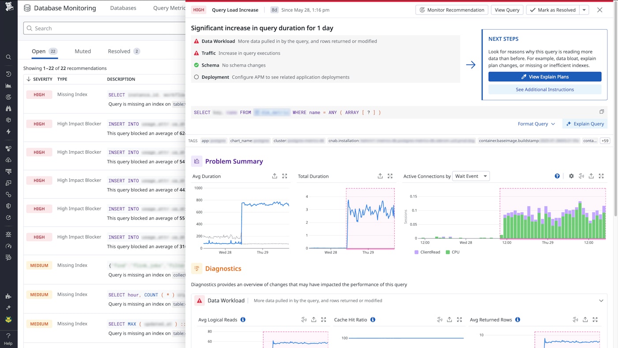Click the Diagnostics section icon
This screenshot has width=618, height=348.
coord(196,269)
